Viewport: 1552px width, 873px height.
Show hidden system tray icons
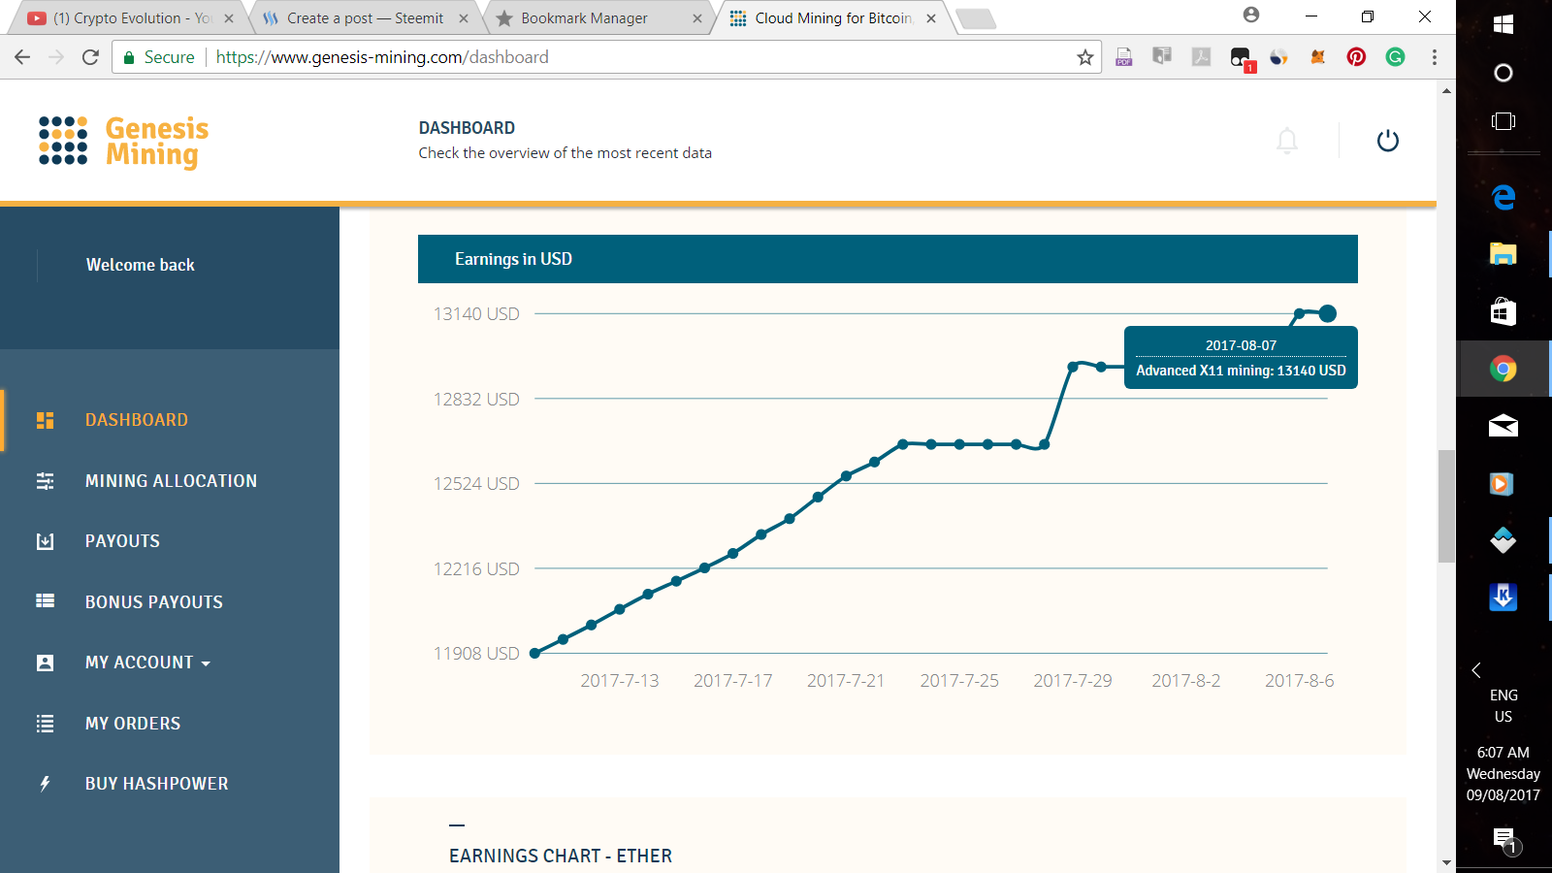pyautogui.click(x=1476, y=670)
